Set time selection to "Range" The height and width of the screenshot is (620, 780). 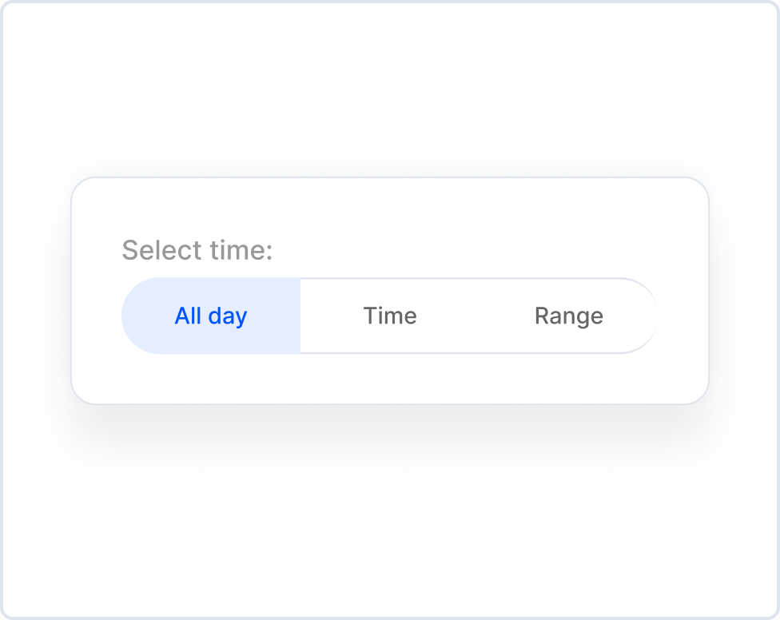pyautogui.click(x=568, y=316)
